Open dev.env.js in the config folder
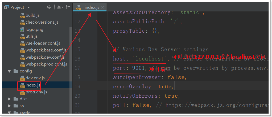272x117 pixels. click(x=35, y=78)
